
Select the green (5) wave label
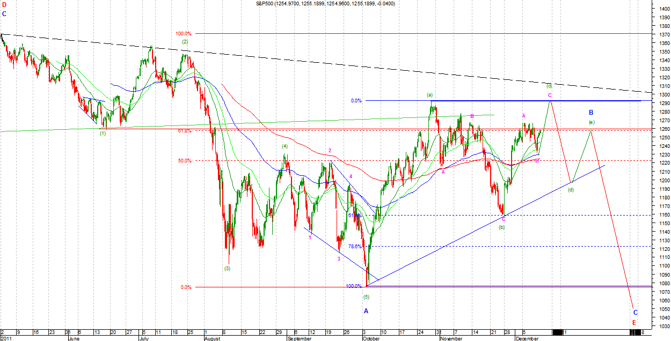[x=366, y=296]
